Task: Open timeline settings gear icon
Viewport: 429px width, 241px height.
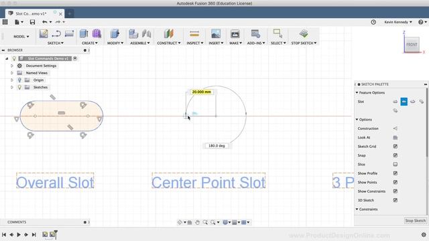Action: point(424,234)
